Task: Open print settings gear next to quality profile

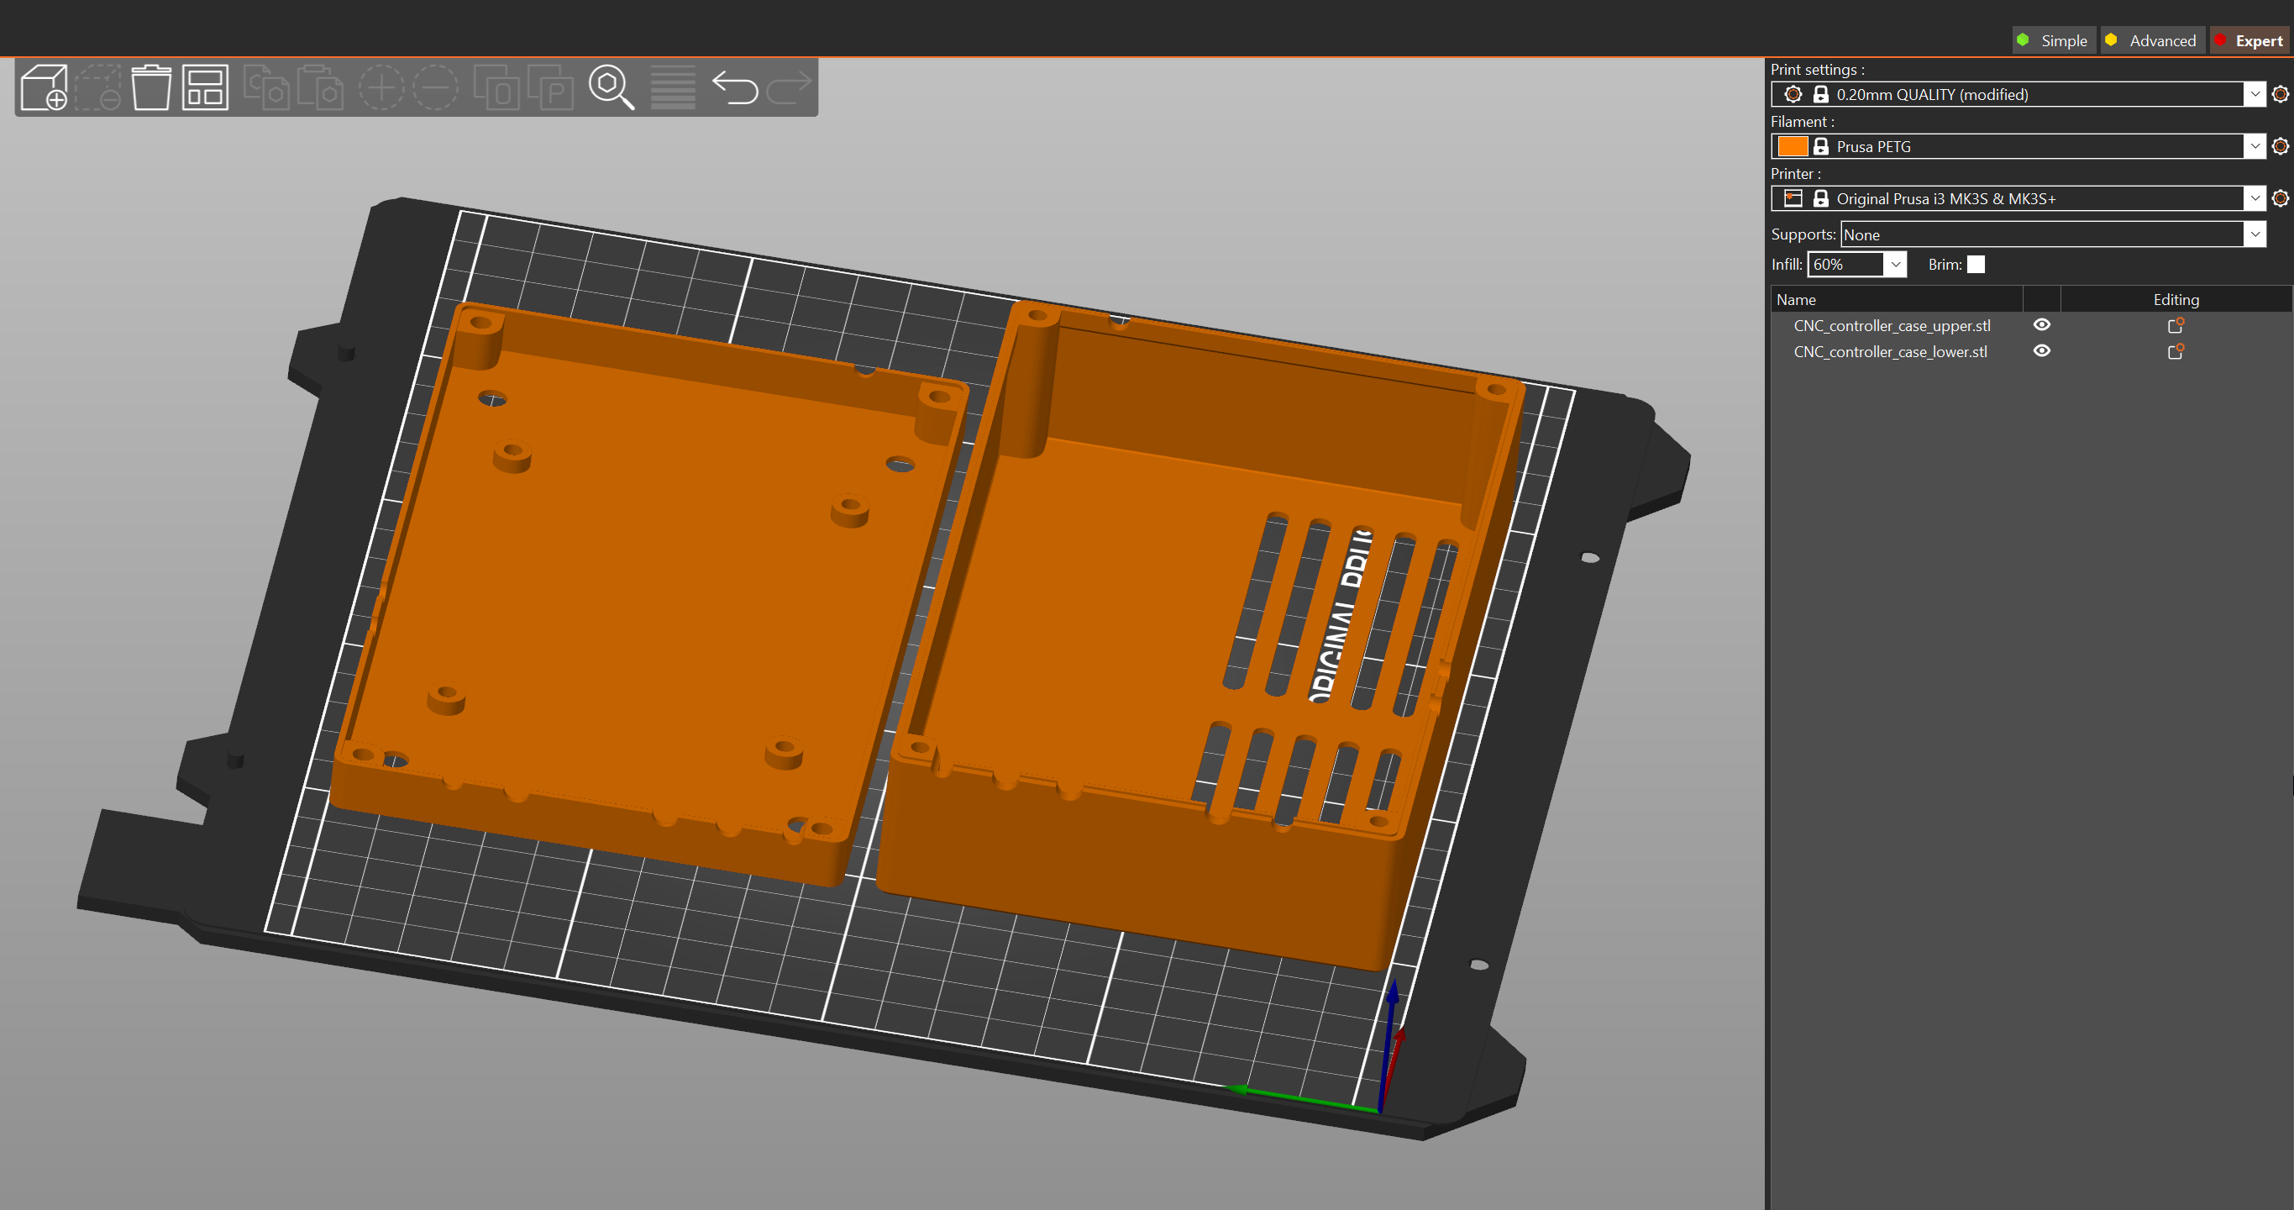Action: pos(2280,93)
